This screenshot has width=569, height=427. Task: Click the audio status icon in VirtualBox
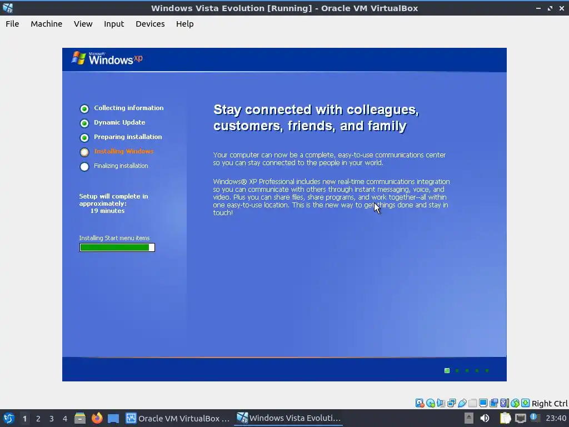pos(441,403)
